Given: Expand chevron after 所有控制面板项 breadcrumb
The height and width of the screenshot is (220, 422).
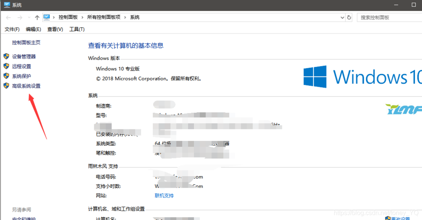Looking at the screenshot, I should 125,18.
